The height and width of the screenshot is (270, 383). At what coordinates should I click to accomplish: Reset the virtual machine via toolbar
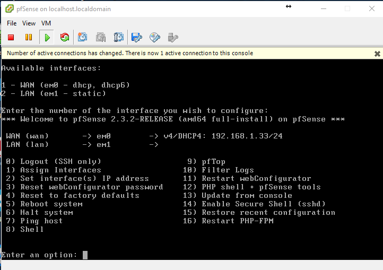point(65,37)
